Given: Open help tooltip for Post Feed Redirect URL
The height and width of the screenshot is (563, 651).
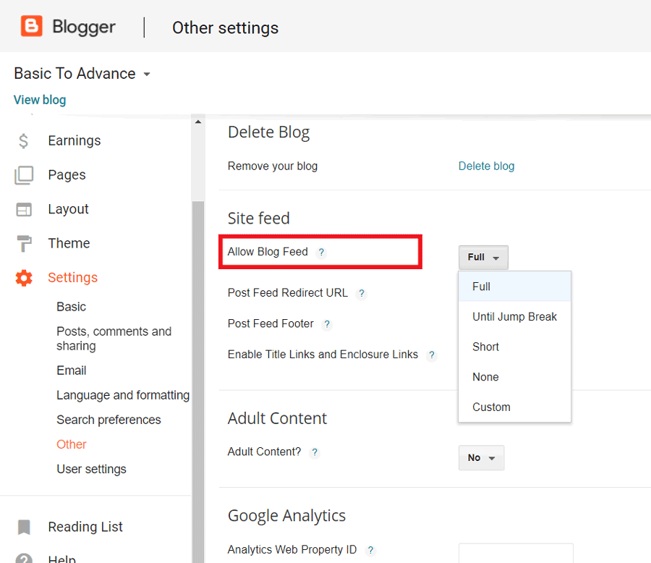Looking at the screenshot, I should (362, 293).
